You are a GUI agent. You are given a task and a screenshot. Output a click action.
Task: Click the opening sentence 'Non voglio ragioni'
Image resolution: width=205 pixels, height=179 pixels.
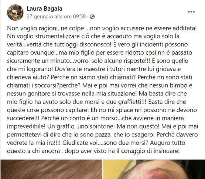pyautogui.click(x=33, y=28)
